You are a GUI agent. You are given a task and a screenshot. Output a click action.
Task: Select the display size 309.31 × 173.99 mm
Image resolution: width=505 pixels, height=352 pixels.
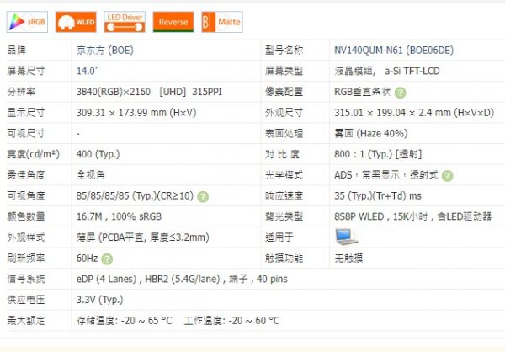click(x=136, y=113)
